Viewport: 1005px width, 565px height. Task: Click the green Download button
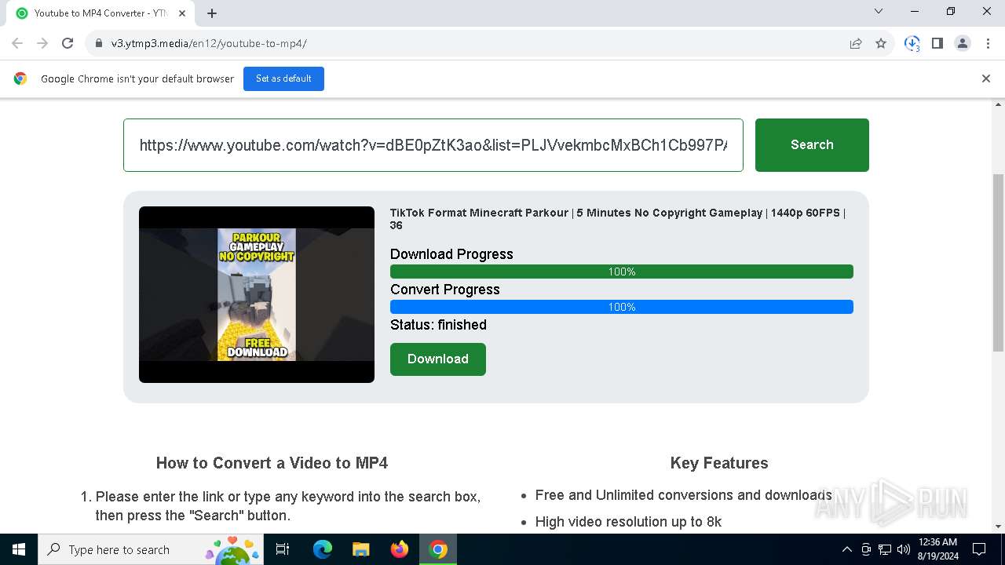(x=438, y=359)
